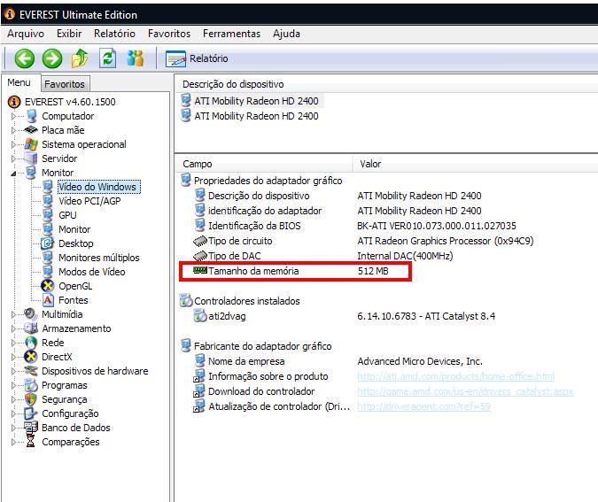Open the Exibir menu
Screen dimensions: 598x502
(x=69, y=34)
